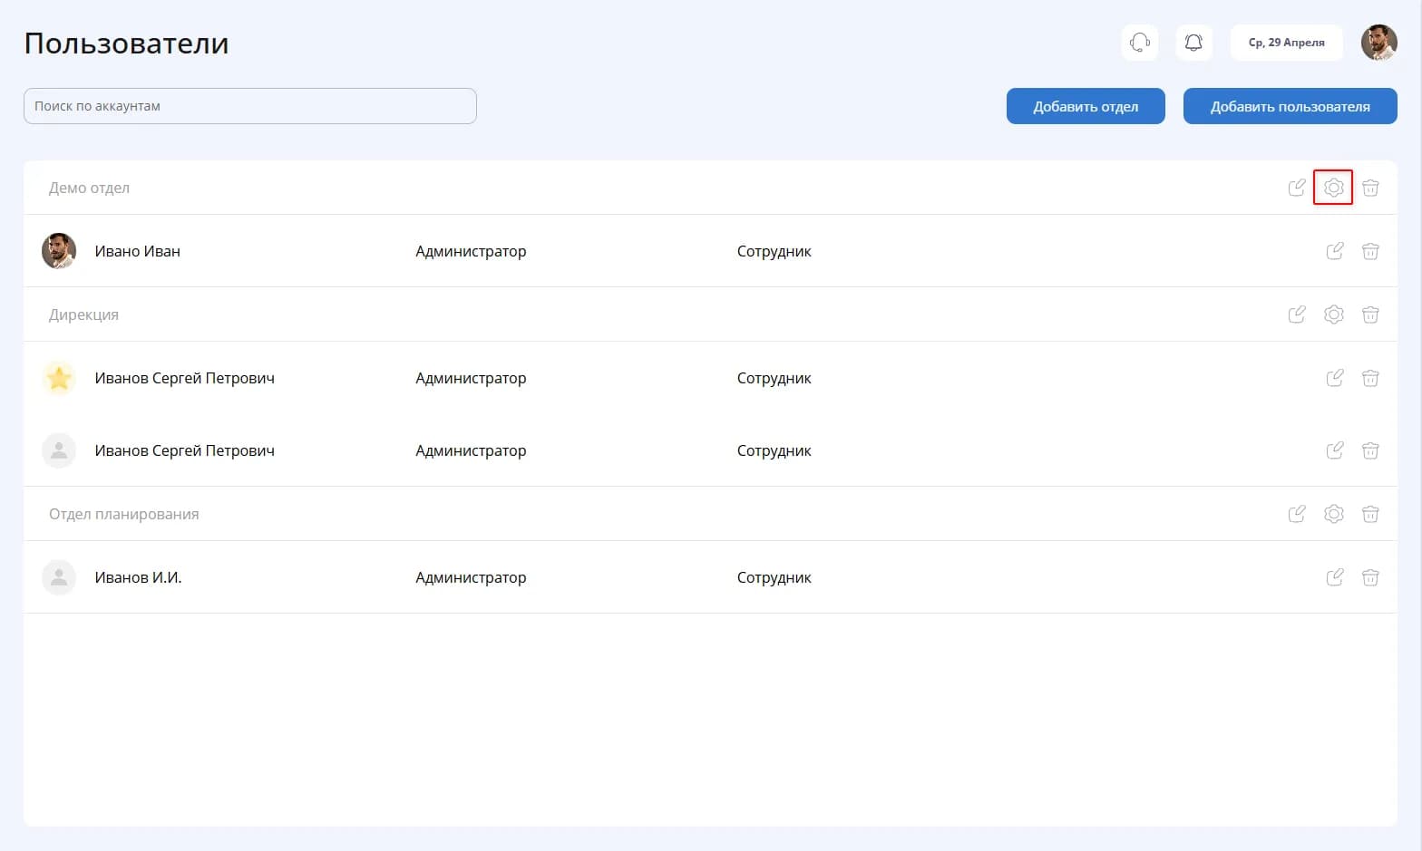Edit the Отдел планирования department
The width and height of the screenshot is (1422, 851).
tap(1297, 514)
